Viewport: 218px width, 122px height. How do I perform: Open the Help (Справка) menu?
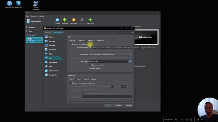coord(41,16)
